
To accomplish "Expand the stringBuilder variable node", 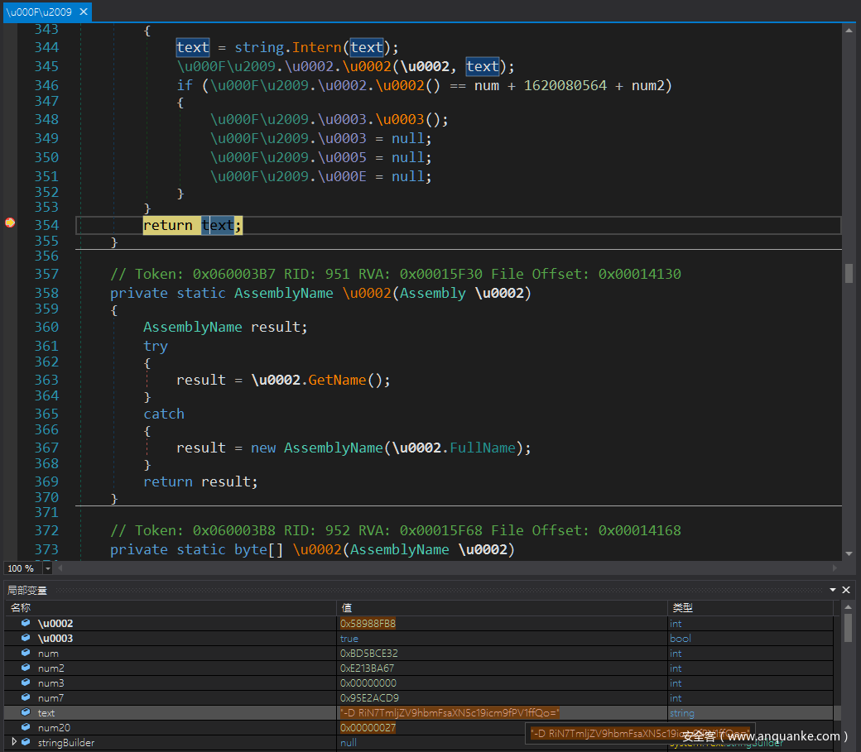I will (x=13, y=742).
